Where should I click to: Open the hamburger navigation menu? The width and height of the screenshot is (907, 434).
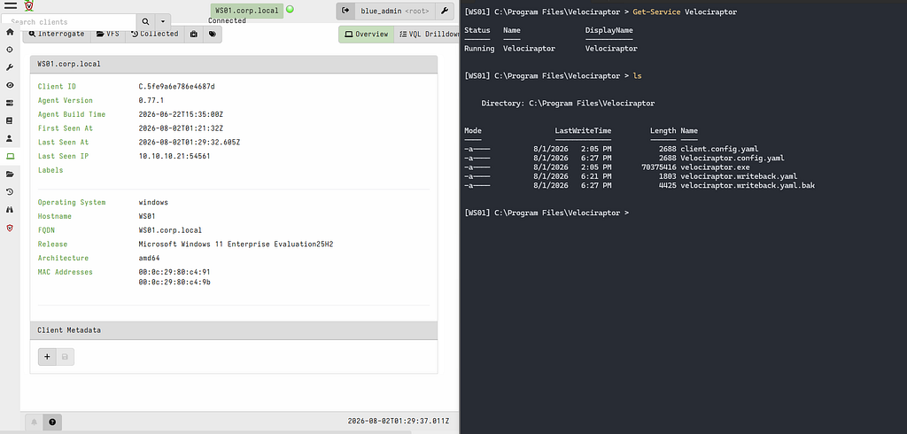(11, 6)
